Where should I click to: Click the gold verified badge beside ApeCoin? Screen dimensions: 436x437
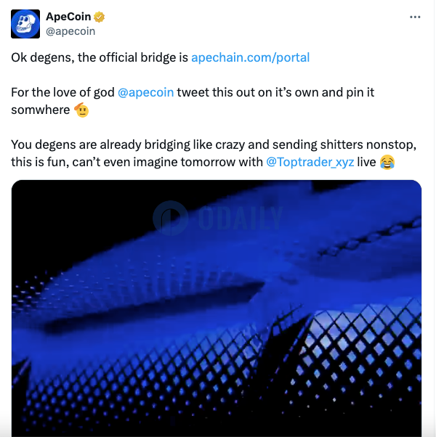tap(100, 17)
